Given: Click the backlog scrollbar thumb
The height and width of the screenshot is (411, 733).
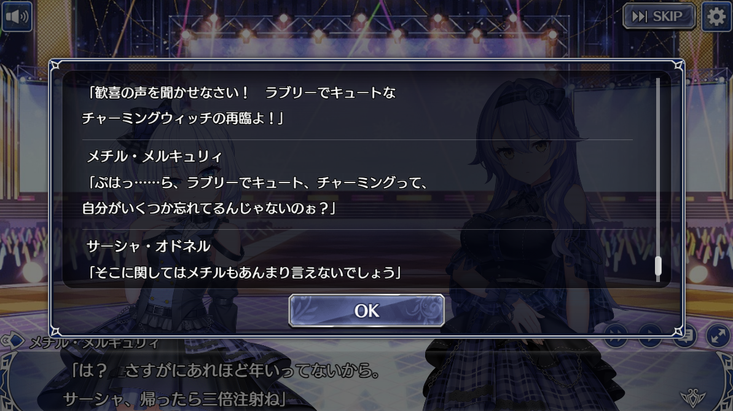Looking at the screenshot, I should point(658,265).
